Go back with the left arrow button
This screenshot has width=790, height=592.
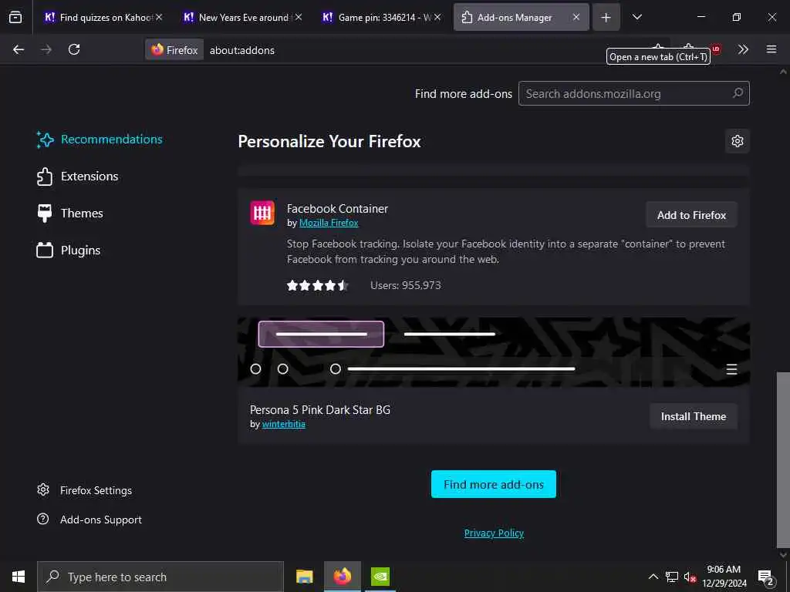(19, 49)
